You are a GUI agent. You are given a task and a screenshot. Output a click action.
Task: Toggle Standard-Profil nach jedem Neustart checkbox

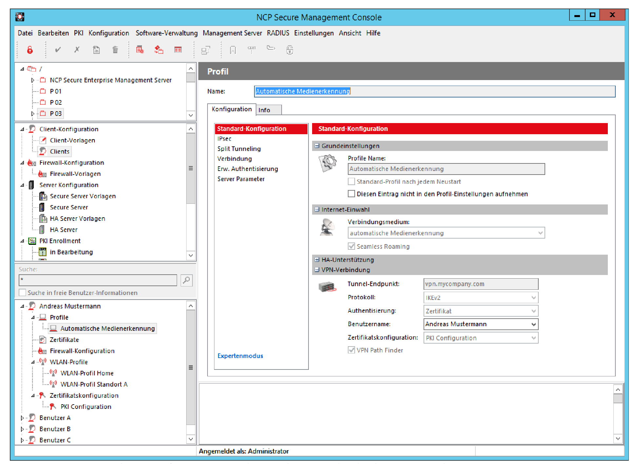[351, 181]
